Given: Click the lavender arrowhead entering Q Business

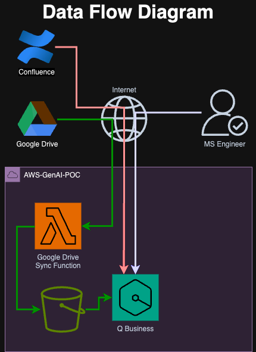Looking at the screenshot, I should click(135, 269).
